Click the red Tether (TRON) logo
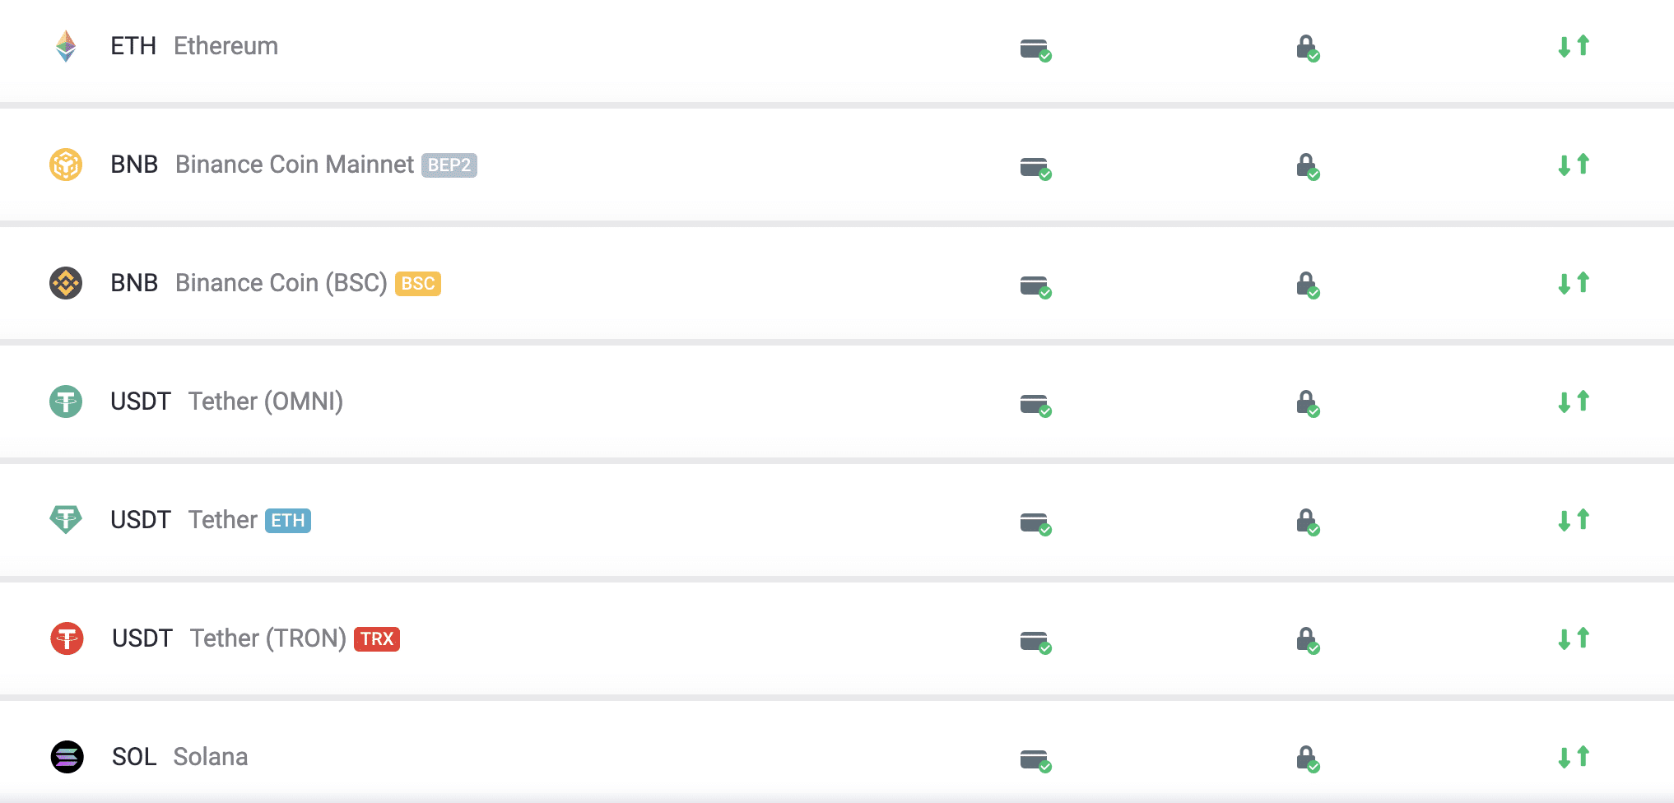Screen dimensions: 1674x803 tap(67, 638)
